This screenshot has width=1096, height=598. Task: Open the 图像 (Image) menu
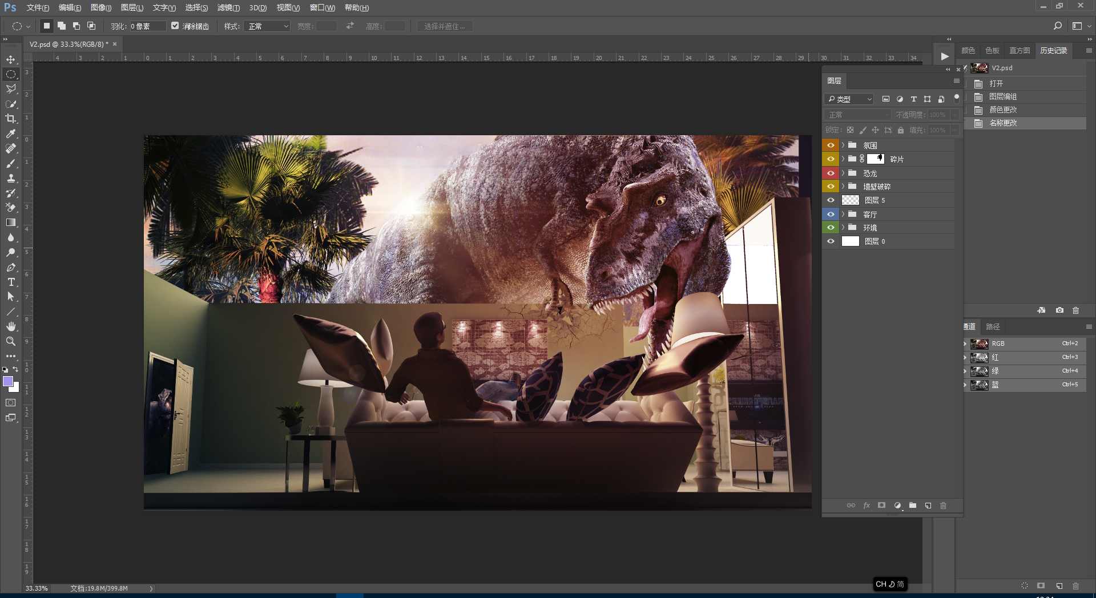101,8
